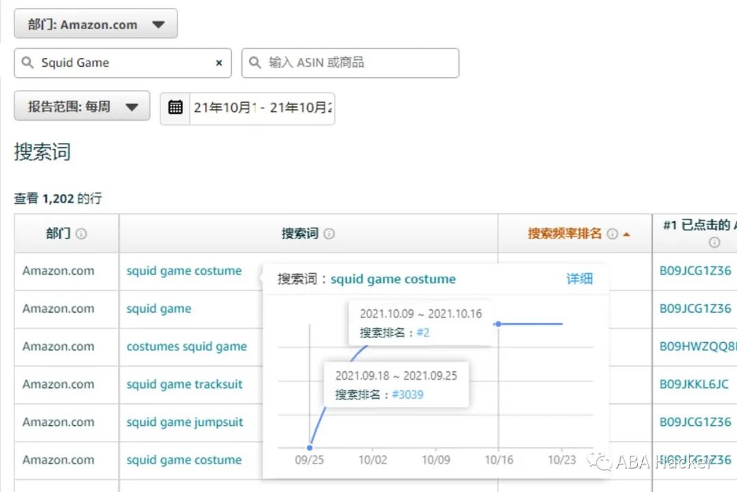The image size is (737, 492).
Task: Open last row squid game costume link
Action: point(184,460)
